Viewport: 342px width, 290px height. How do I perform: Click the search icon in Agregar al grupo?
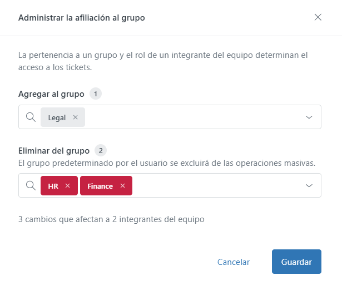click(x=31, y=117)
